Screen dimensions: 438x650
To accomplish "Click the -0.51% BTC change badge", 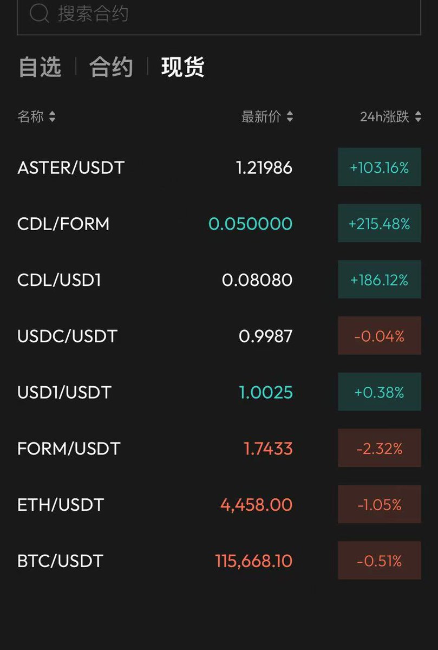I will 379,561.
